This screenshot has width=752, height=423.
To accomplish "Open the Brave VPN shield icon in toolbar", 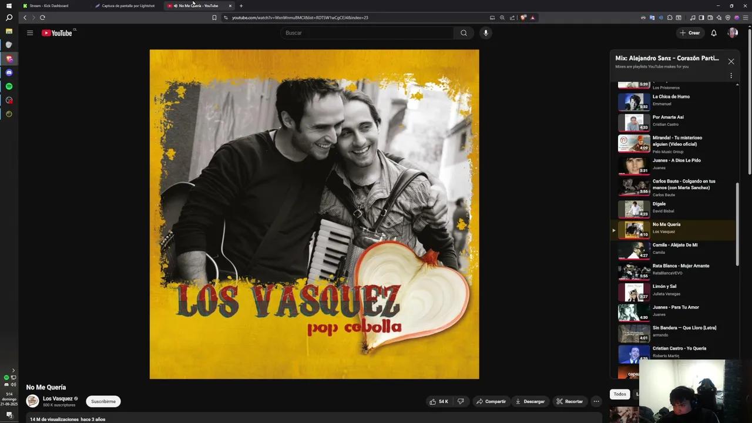I will click(x=728, y=18).
